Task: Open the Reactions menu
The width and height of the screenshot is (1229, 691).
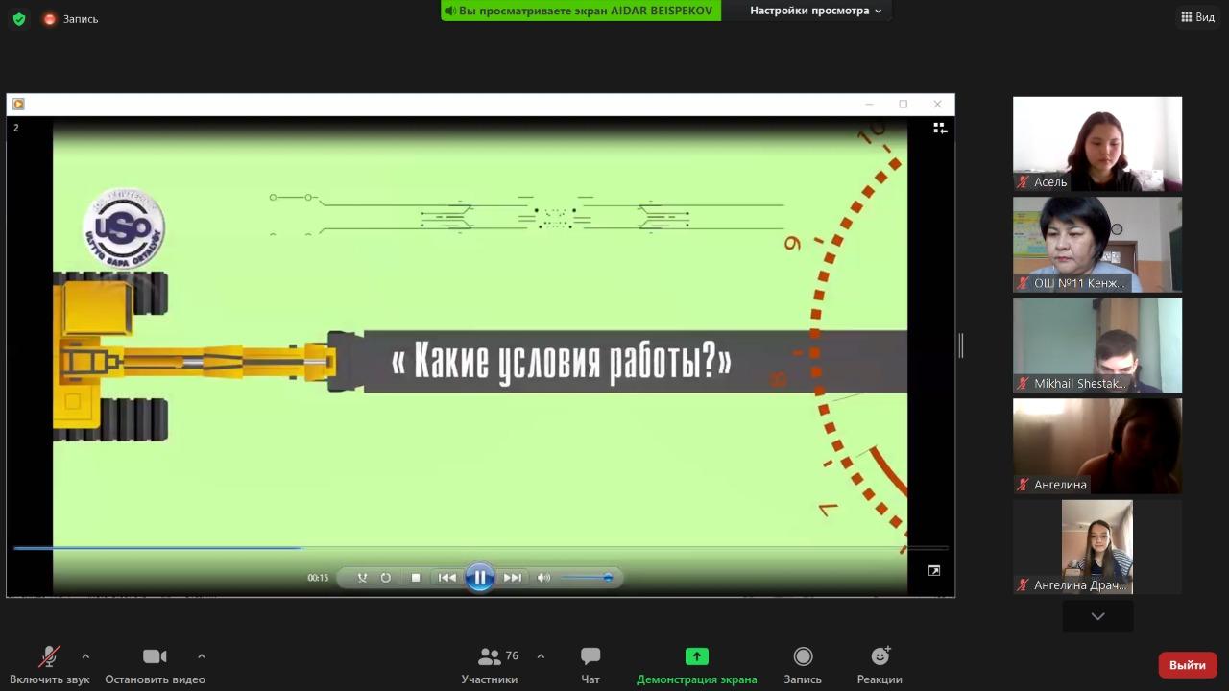Action: [x=880, y=657]
